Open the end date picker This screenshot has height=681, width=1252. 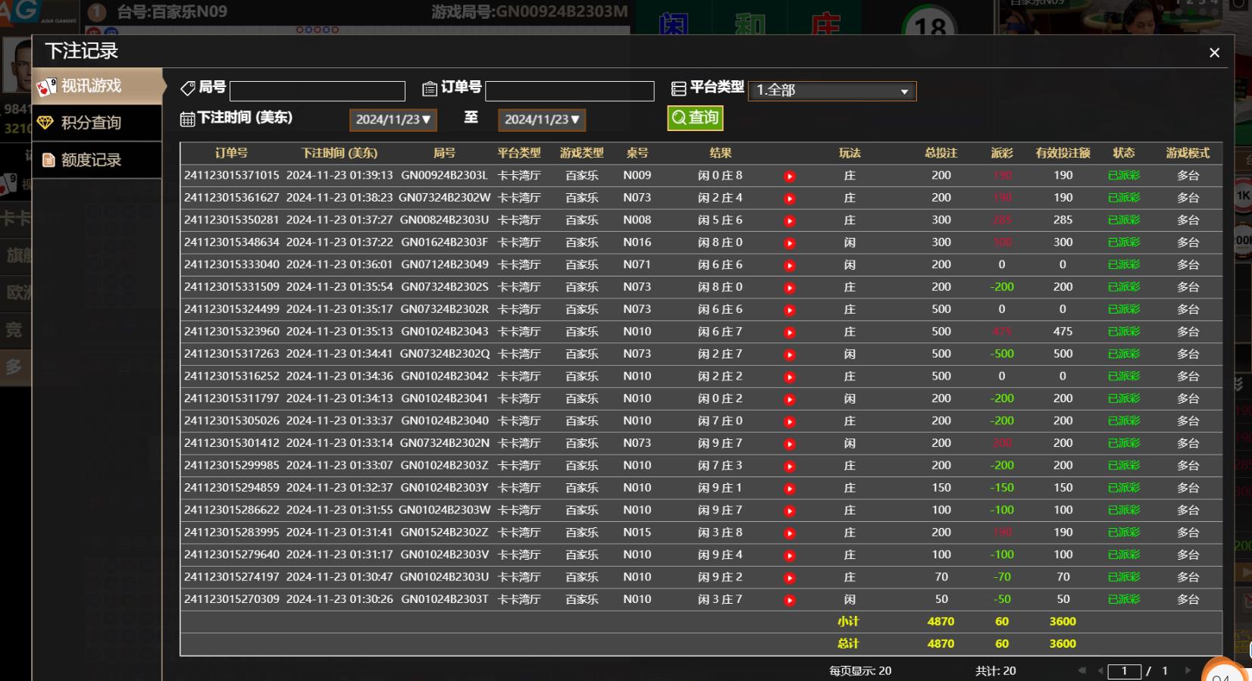click(x=541, y=120)
